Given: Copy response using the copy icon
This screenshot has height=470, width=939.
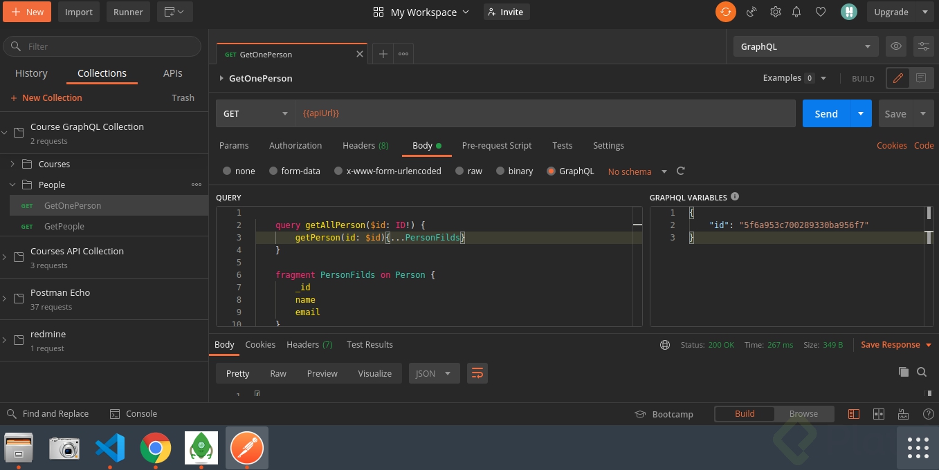Looking at the screenshot, I should (903, 372).
